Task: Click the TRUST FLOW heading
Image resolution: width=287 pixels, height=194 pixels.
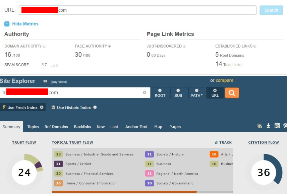Action: tap(24, 142)
